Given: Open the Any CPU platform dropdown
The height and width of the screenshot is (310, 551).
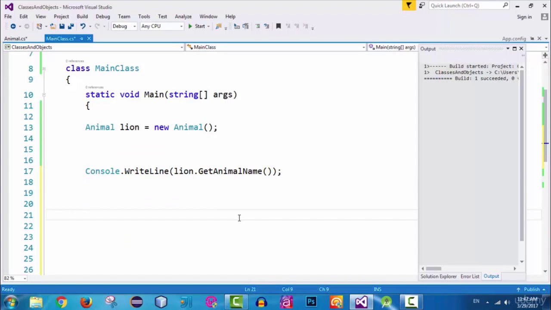Looking at the screenshot, I should [162, 26].
